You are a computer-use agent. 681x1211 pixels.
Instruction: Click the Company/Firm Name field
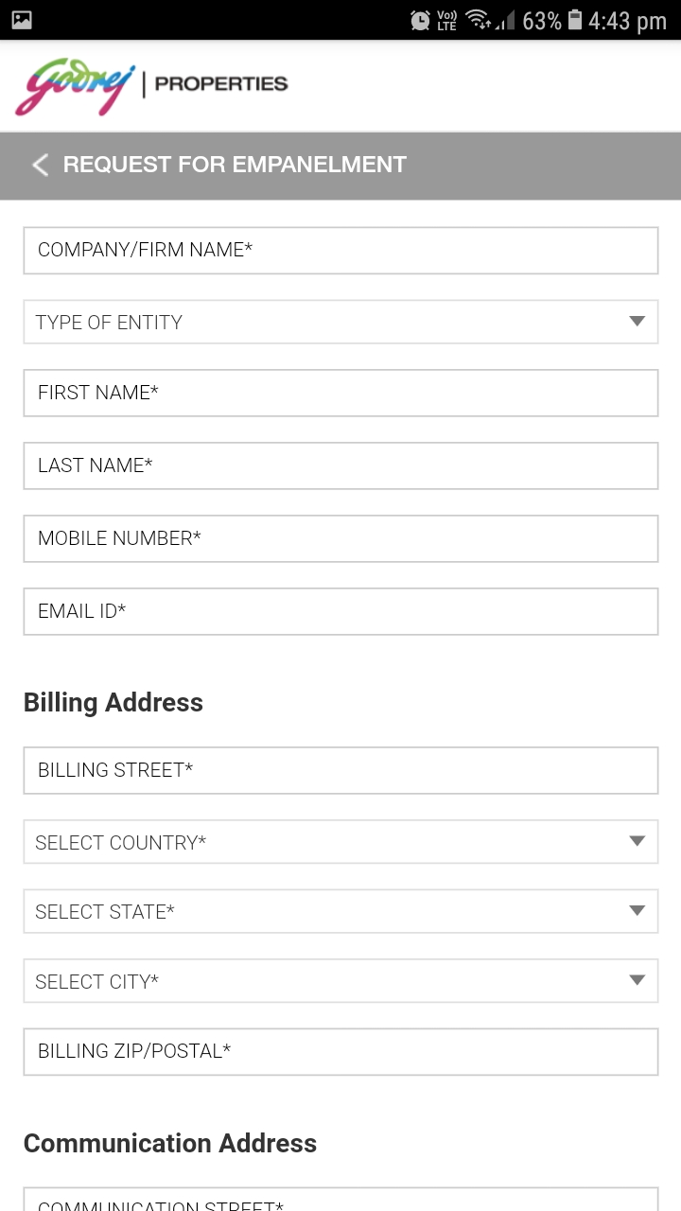(x=340, y=250)
